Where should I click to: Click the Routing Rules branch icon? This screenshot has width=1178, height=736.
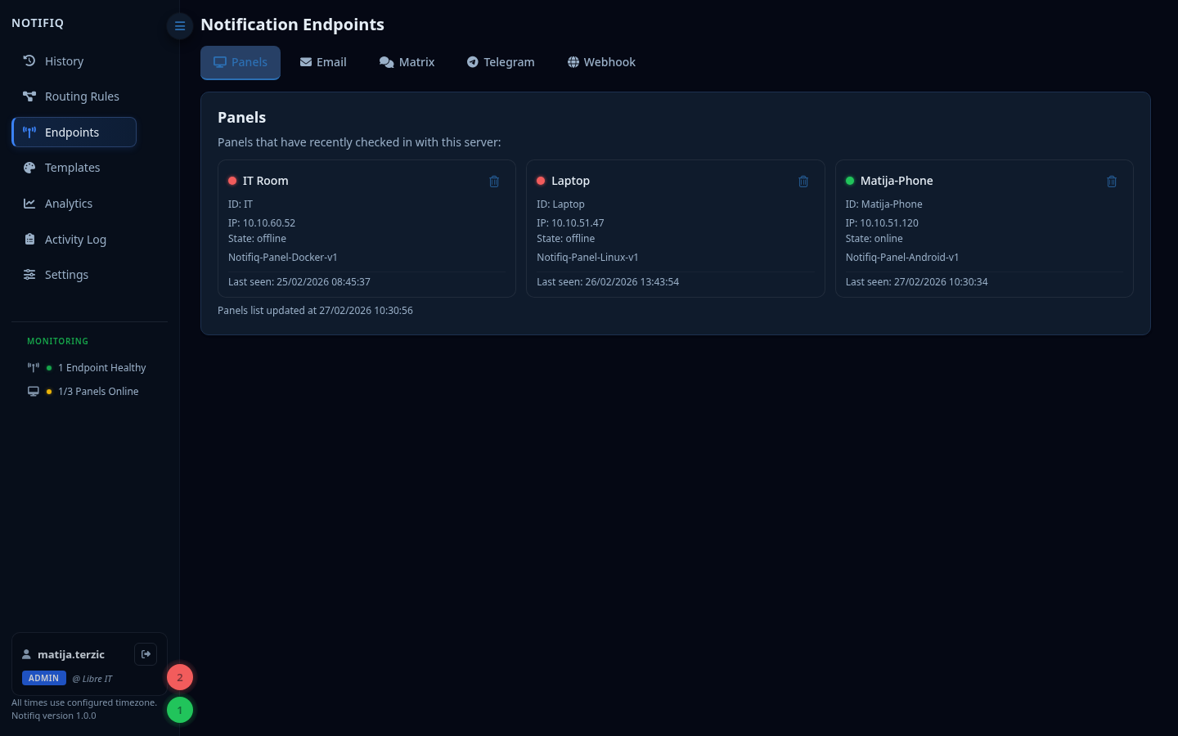pos(29,96)
